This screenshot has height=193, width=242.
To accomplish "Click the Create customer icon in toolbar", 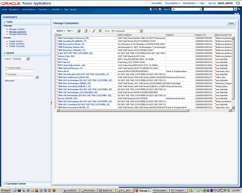I will pos(86,31).
